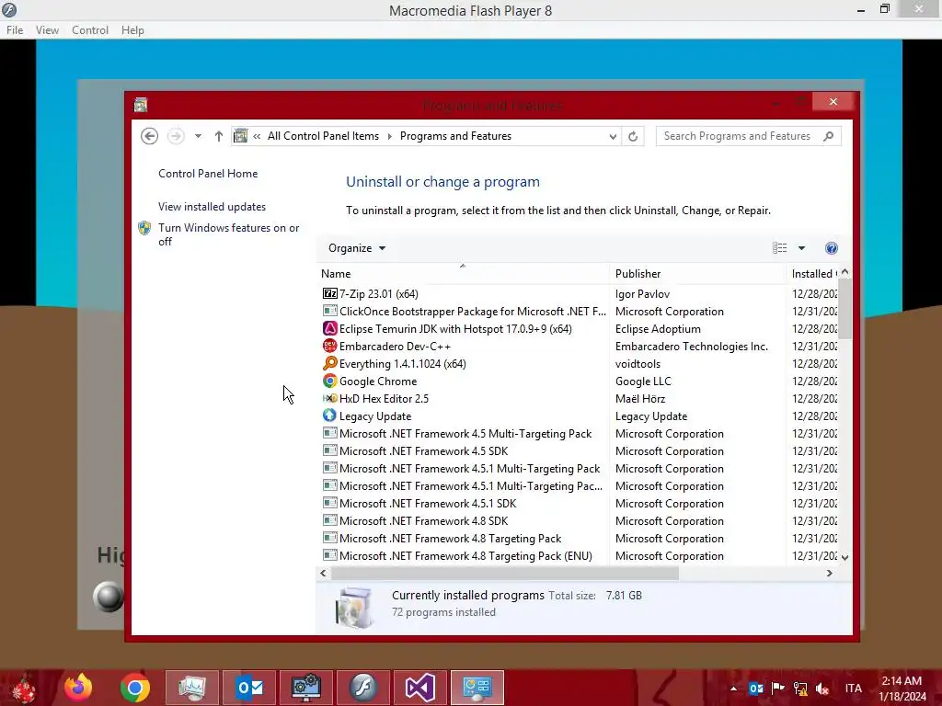Click the Programs and Features title bar icon
This screenshot has height=706, width=942.
tap(141, 105)
